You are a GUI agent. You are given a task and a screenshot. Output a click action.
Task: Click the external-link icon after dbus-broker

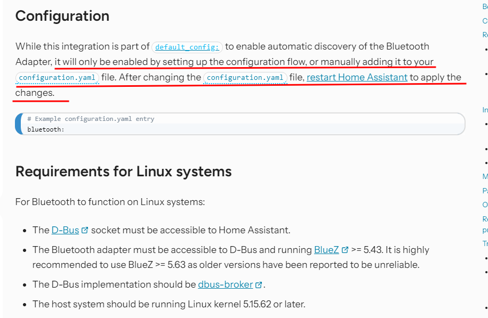259,285
